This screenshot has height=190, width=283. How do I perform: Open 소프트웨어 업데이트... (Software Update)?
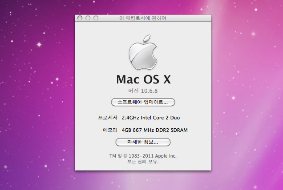pos(143,102)
